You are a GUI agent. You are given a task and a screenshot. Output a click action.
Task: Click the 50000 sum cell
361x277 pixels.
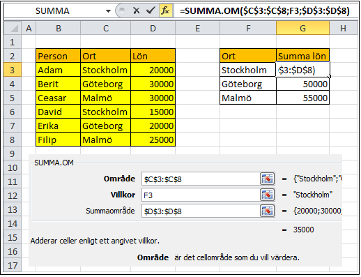pyautogui.click(x=302, y=84)
